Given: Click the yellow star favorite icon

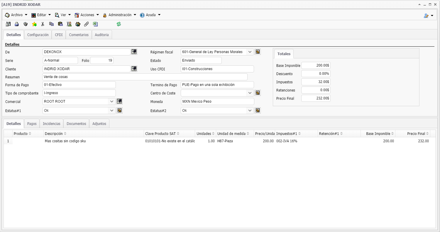Looking at the screenshot, I should tap(34, 24).
